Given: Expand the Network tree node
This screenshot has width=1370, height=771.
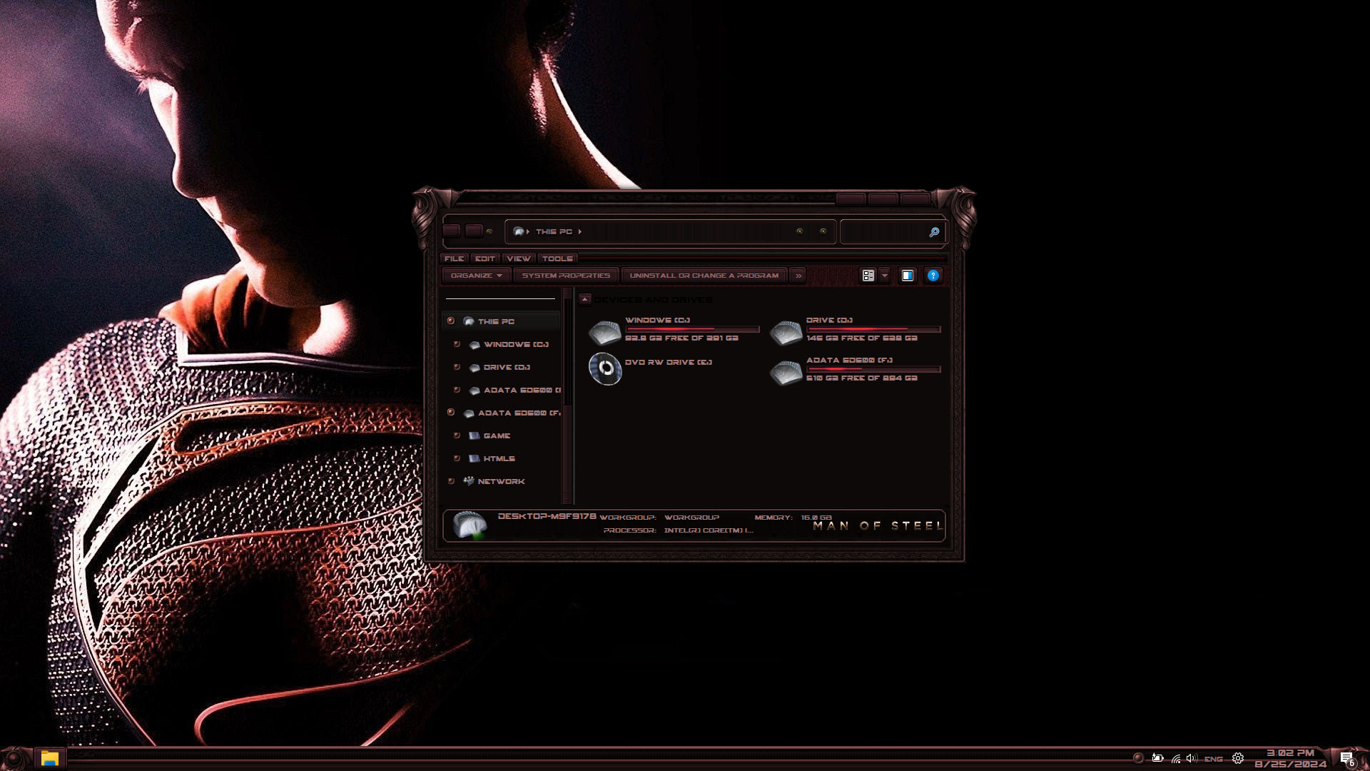Looking at the screenshot, I should 451,481.
